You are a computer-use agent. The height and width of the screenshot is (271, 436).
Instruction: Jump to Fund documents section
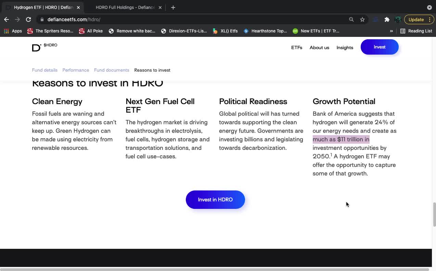112,70
